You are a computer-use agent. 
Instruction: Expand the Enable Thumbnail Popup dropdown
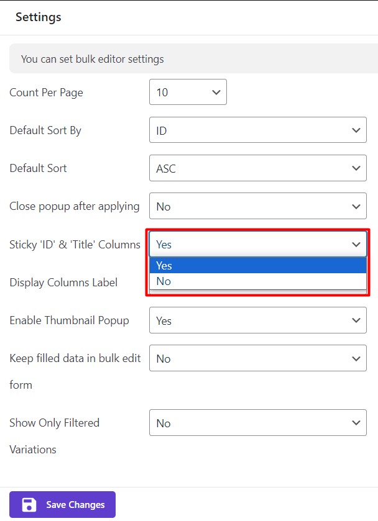[257, 320]
